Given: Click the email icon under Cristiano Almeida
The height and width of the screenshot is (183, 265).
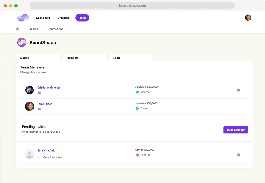Looking at the screenshot, I should tap(39, 93).
